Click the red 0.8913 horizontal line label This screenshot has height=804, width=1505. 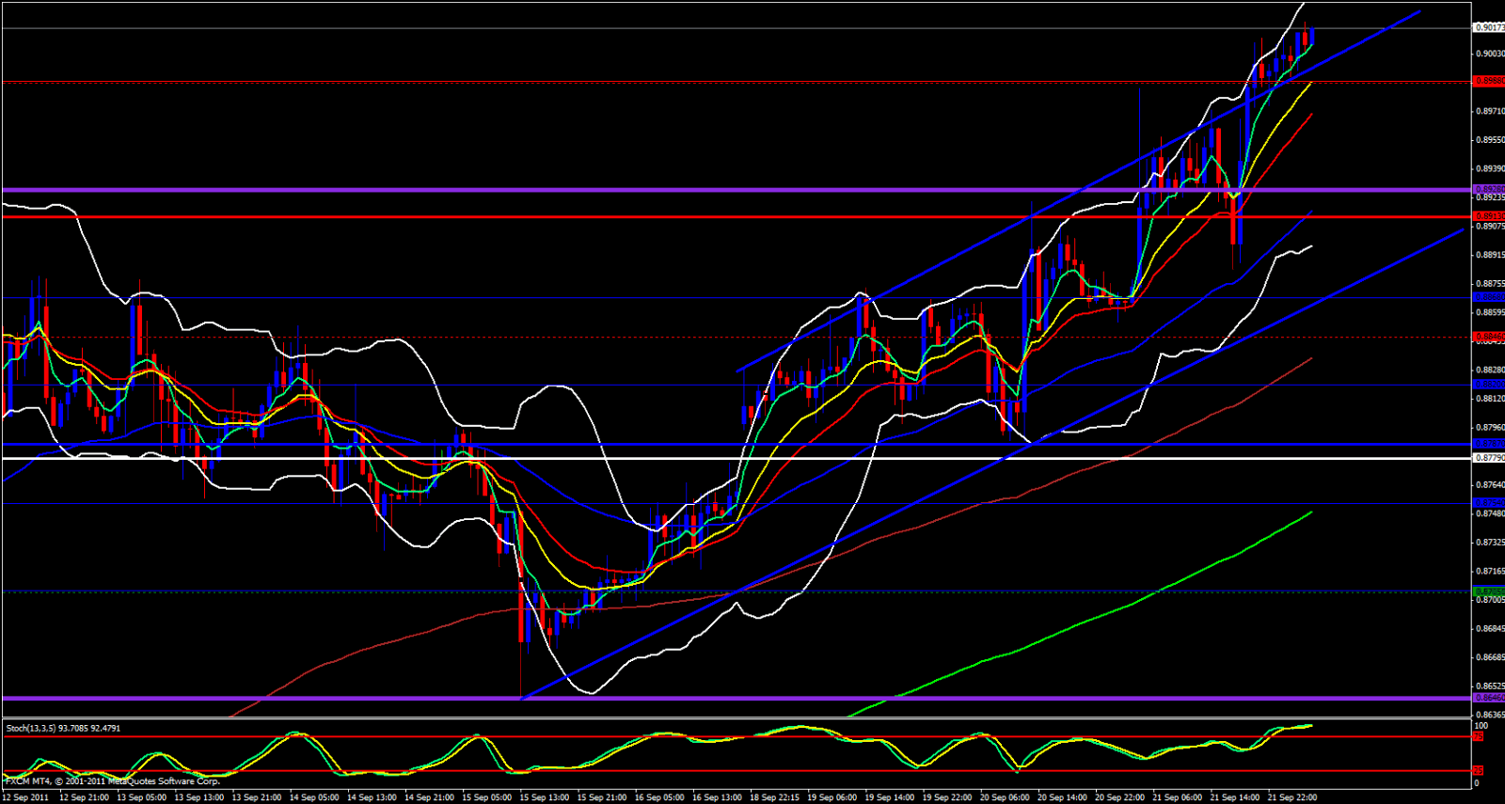[x=1488, y=216]
